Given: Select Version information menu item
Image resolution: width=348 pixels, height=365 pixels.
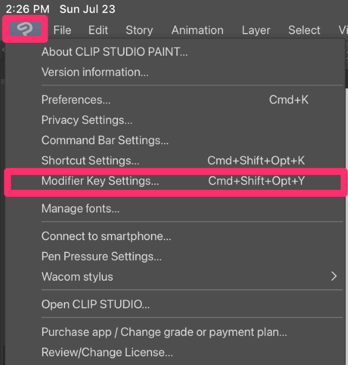Looking at the screenshot, I should (x=175, y=72).
